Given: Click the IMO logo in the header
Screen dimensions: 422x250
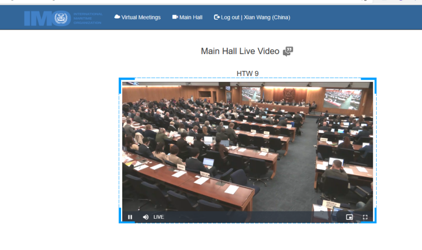Looking at the screenshot, I should (63, 18).
